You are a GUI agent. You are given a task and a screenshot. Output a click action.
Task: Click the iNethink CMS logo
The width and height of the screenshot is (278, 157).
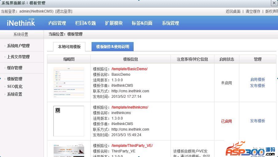tap(21, 22)
